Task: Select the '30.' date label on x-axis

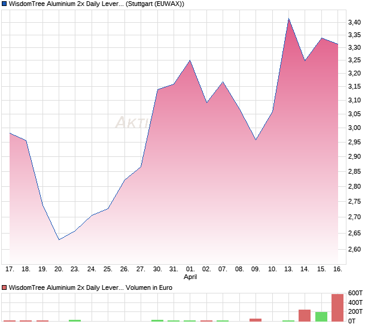Action: (x=157, y=270)
